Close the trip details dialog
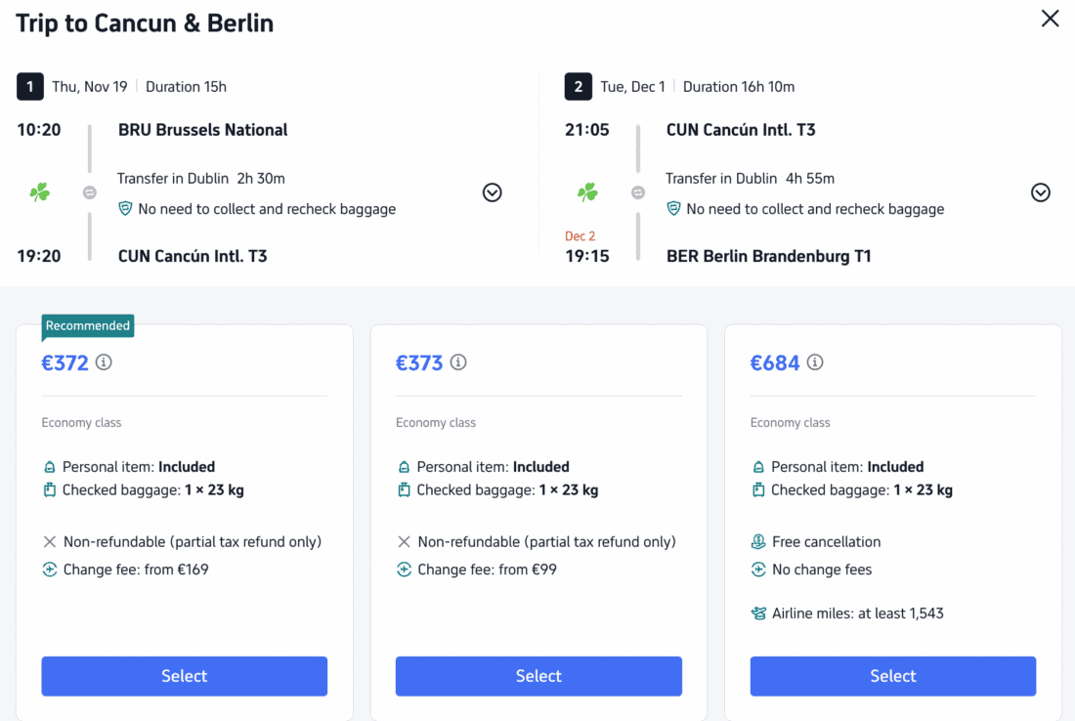This screenshot has height=721, width=1075. click(x=1050, y=19)
